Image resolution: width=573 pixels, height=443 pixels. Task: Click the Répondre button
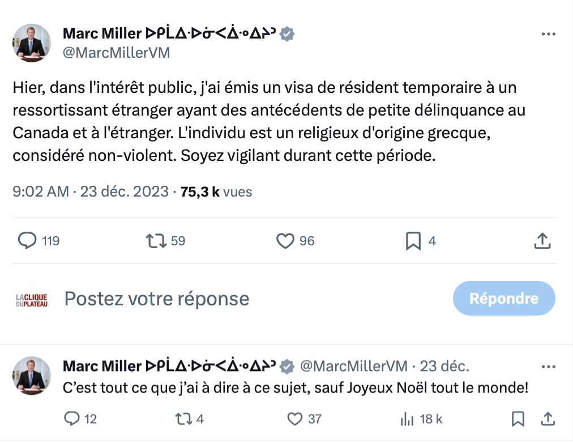(x=504, y=298)
